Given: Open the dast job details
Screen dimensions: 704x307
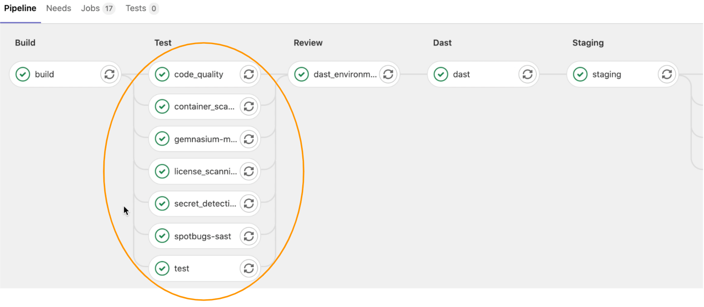Looking at the screenshot, I should point(461,75).
